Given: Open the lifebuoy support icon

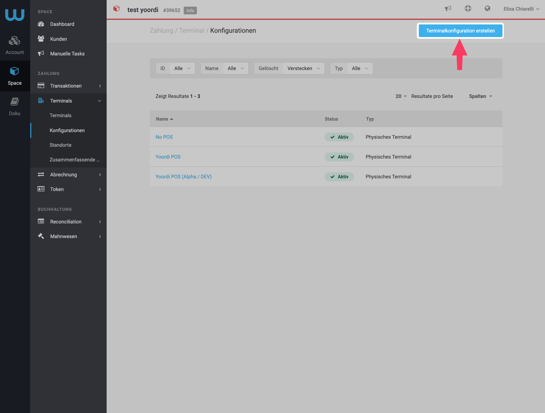Looking at the screenshot, I should point(468,9).
